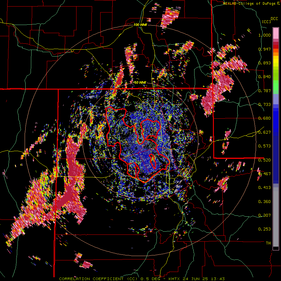281x281 pixels.
Task: Select the 0.733 scale value
Action: (264, 105)
